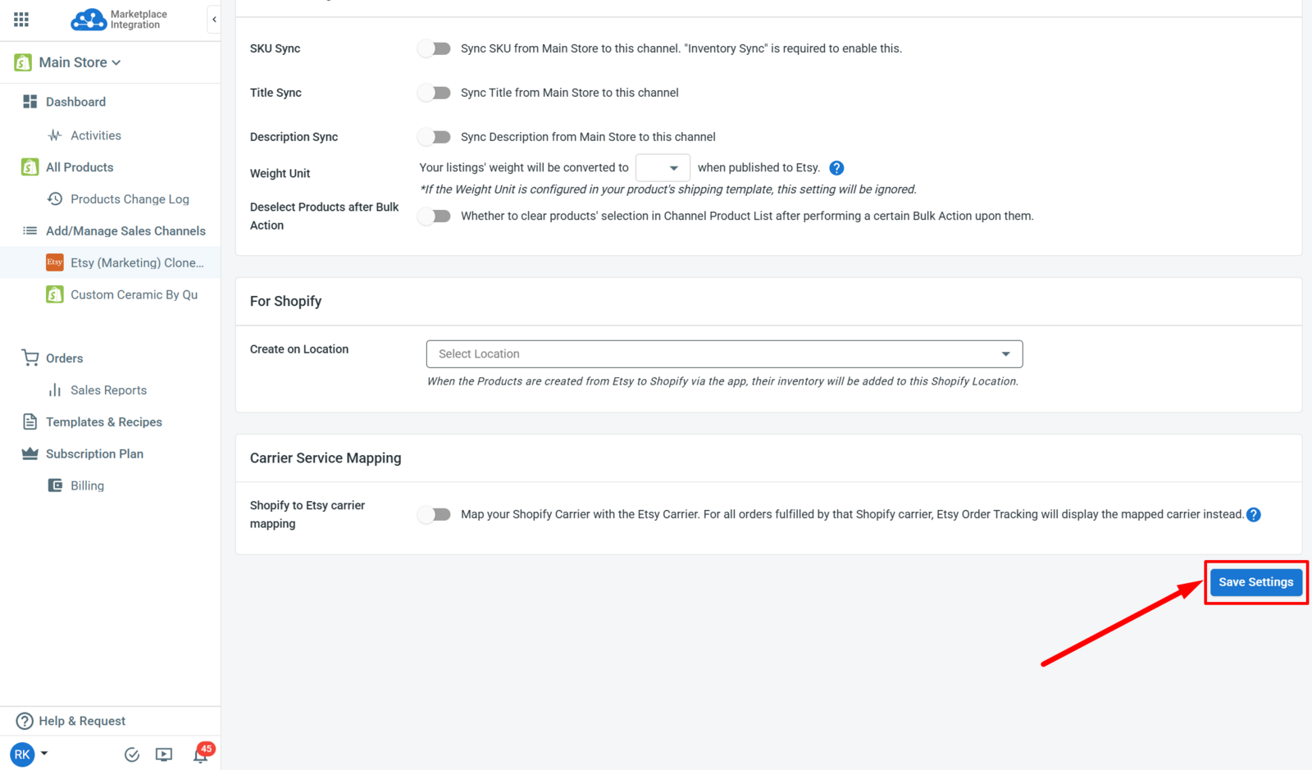The width and height of the screenshot is (1312, 770).
Task: Click the Main Store Shopify icon
Action: click(23, 62)
